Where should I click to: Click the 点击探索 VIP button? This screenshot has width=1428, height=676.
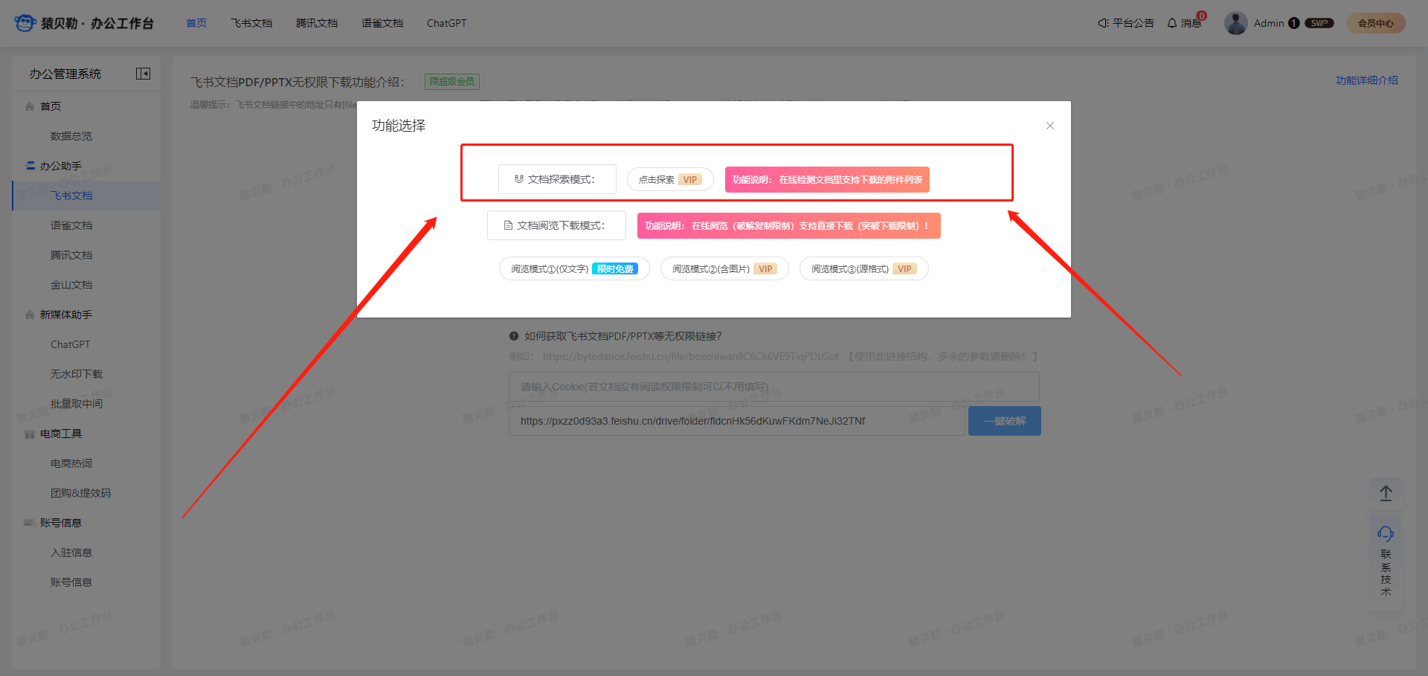point(669,180)
